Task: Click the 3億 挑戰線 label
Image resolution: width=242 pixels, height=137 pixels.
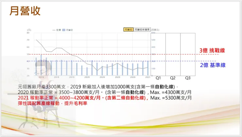Action: pos(212,50)
